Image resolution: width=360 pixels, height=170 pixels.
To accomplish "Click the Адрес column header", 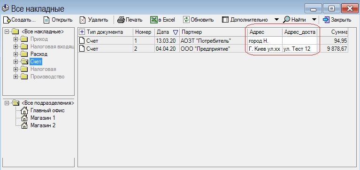I will tap(264, 32).
